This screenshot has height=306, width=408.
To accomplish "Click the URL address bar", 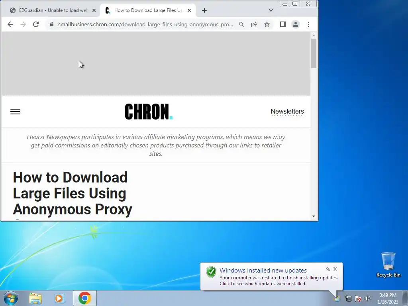I will [145, 24].
